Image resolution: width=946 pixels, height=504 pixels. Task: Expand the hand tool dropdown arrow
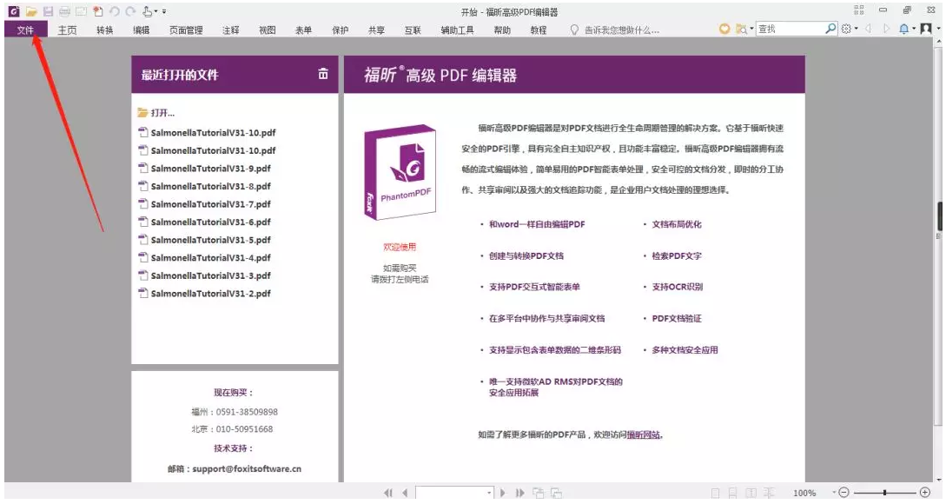[156, 11]
